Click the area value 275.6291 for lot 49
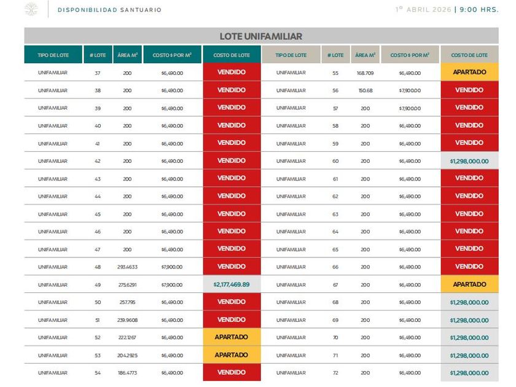 127,285
